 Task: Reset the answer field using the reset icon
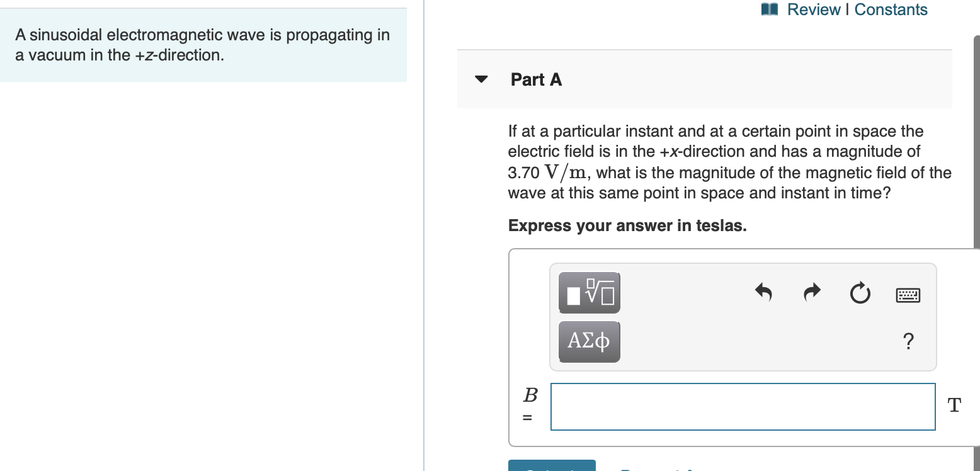(860, 292)
